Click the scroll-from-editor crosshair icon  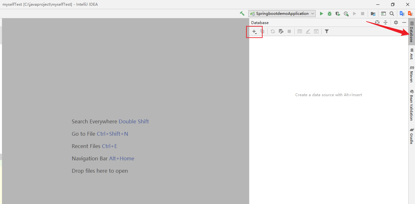[x=377, y=22]
